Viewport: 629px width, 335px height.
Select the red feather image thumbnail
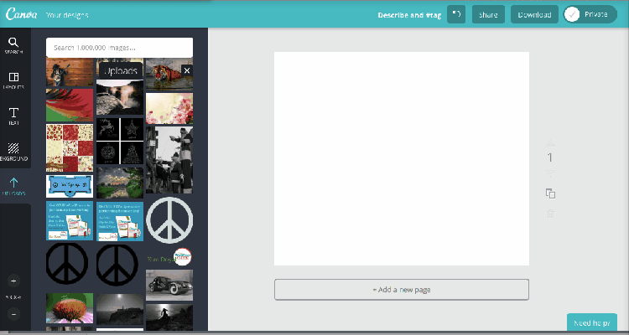click(x=70, y=105)
